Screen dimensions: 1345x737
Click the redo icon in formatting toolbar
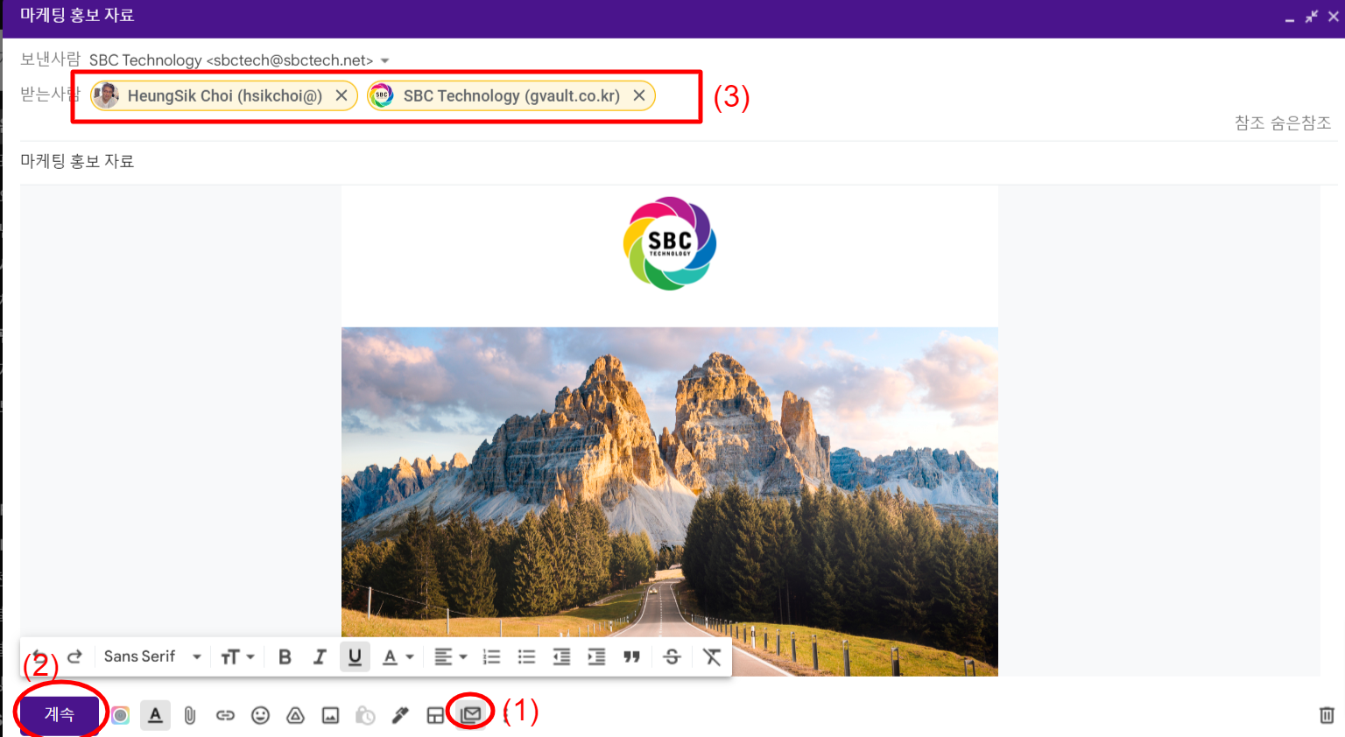[75, 656]
